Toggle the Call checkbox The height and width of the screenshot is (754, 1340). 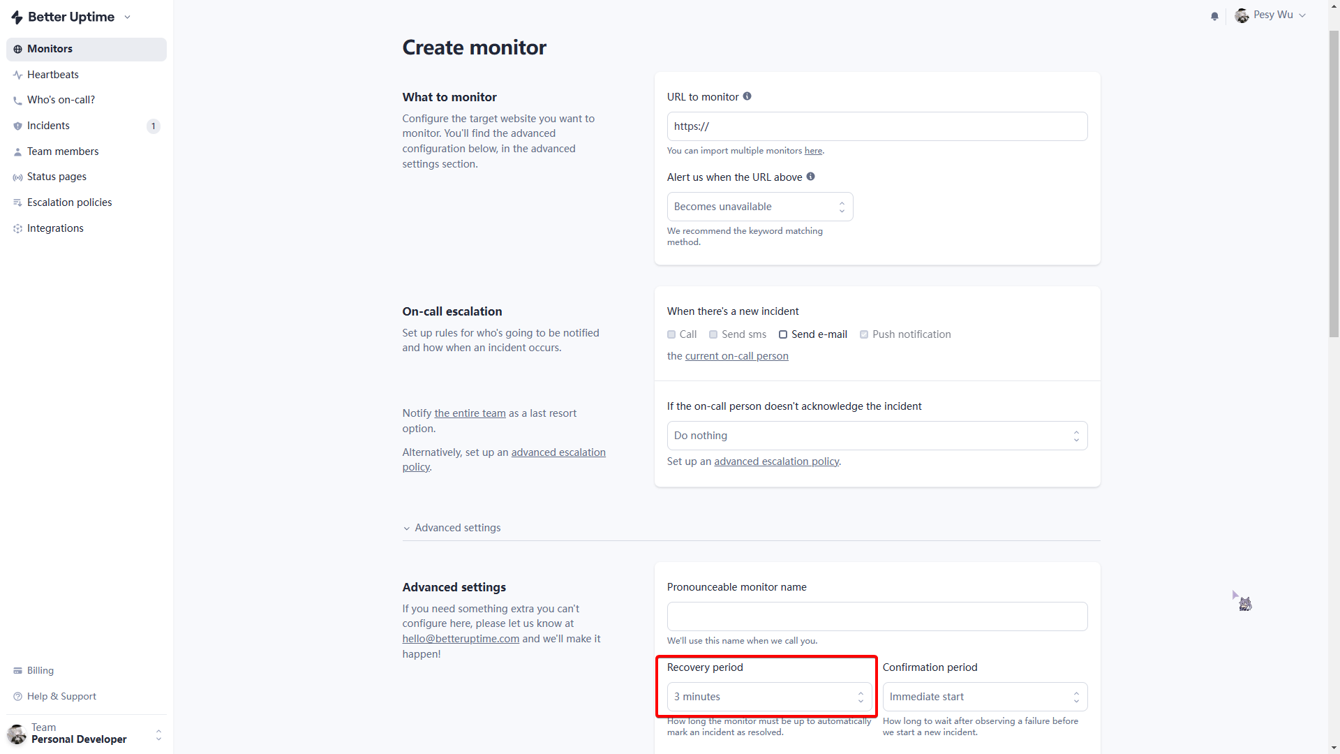coord(671,334)
